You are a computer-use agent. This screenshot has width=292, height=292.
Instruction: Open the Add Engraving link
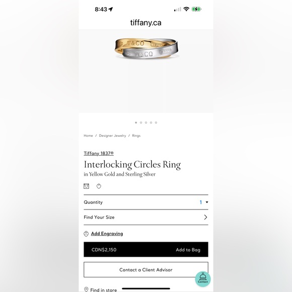(107, 234)
